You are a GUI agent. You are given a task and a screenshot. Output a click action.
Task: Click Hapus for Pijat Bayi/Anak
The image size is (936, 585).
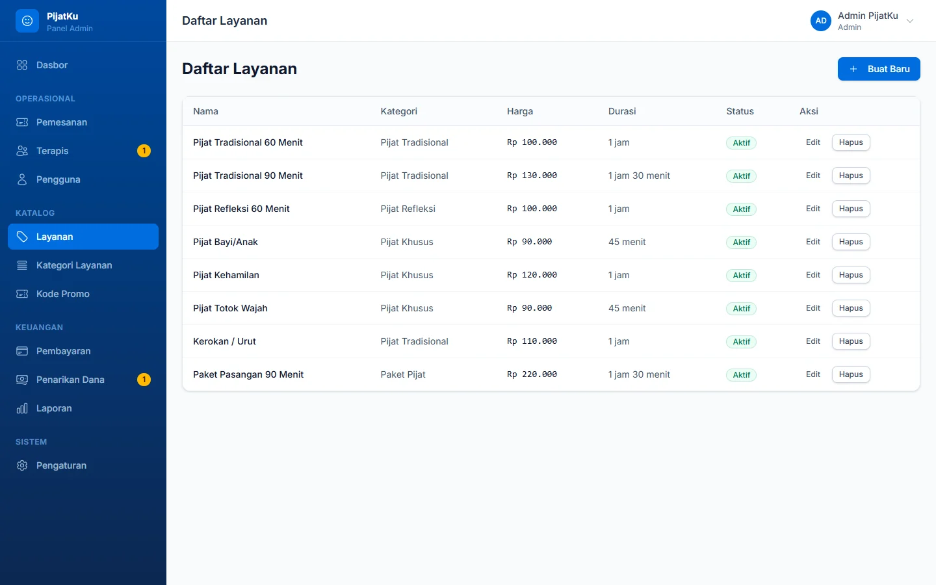[851, 242]
